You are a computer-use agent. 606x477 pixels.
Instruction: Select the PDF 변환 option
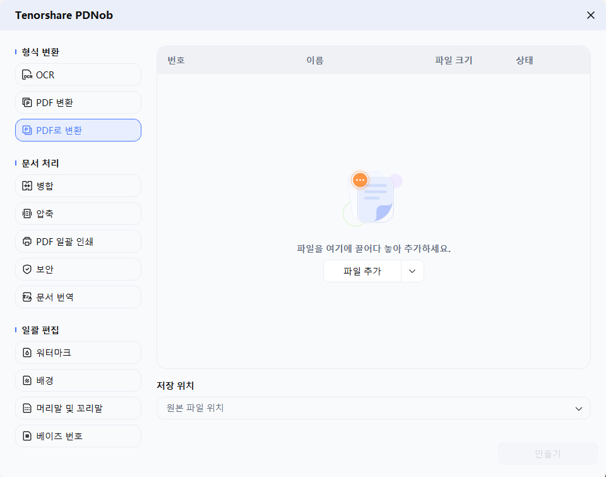point(78,102)
